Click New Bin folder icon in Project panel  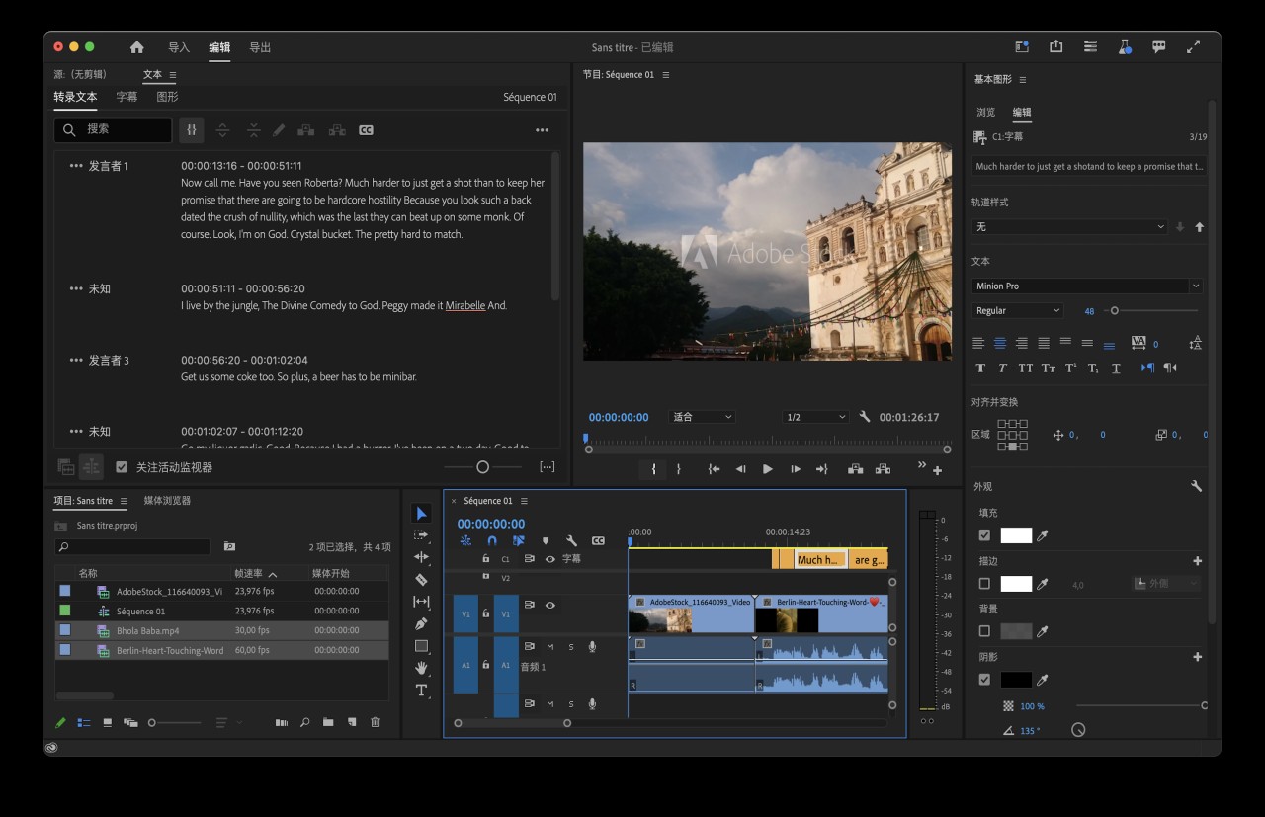point(328,723)
